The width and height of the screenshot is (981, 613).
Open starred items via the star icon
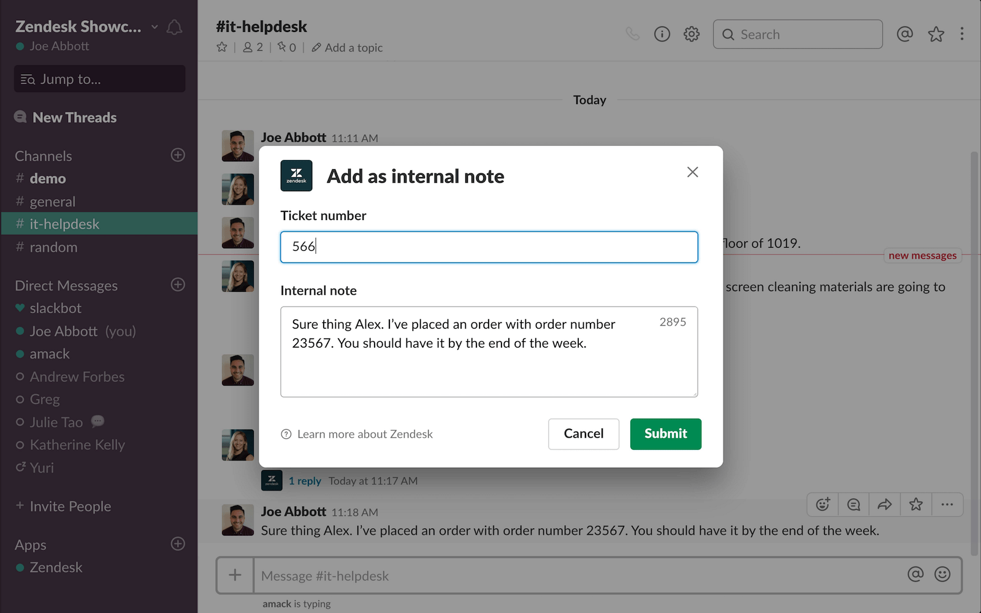[x=936, y=34]
